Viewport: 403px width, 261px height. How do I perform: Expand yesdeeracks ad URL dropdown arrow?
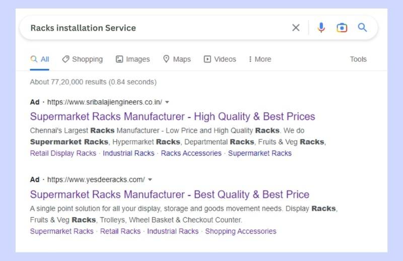(x=150, y=180)
